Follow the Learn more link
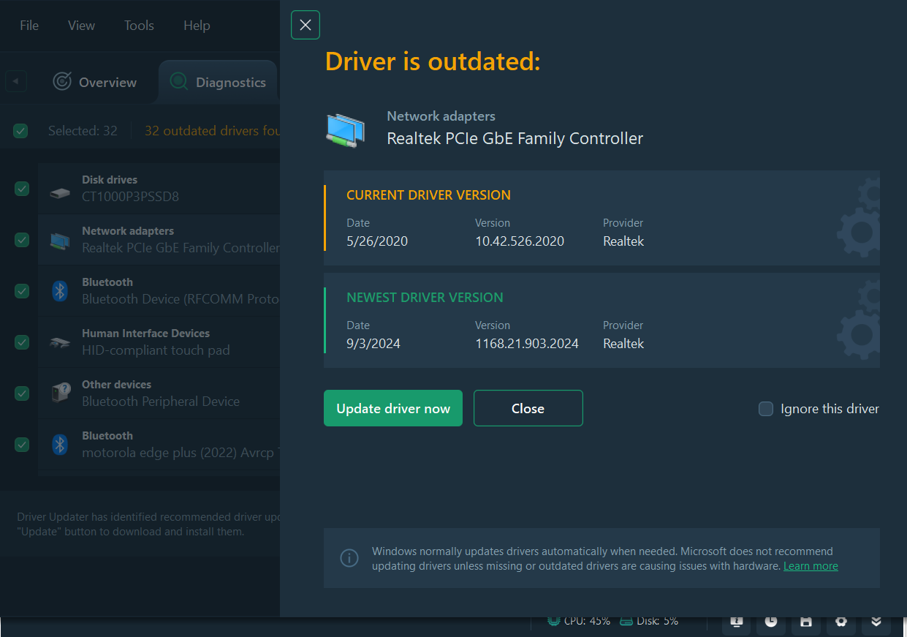Viewport: 907px width, 637px height. coord(811,566)
